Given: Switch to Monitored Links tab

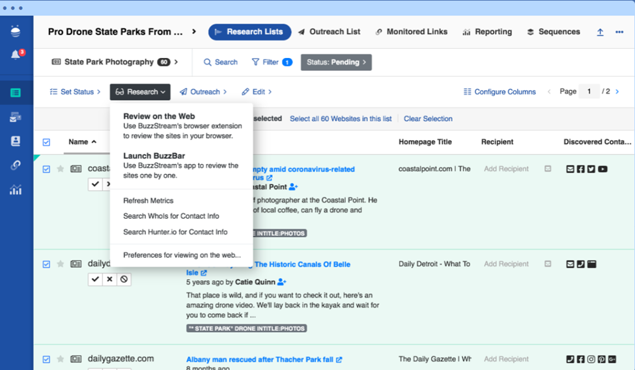Looking at the screenshot, I should (412, 32).
